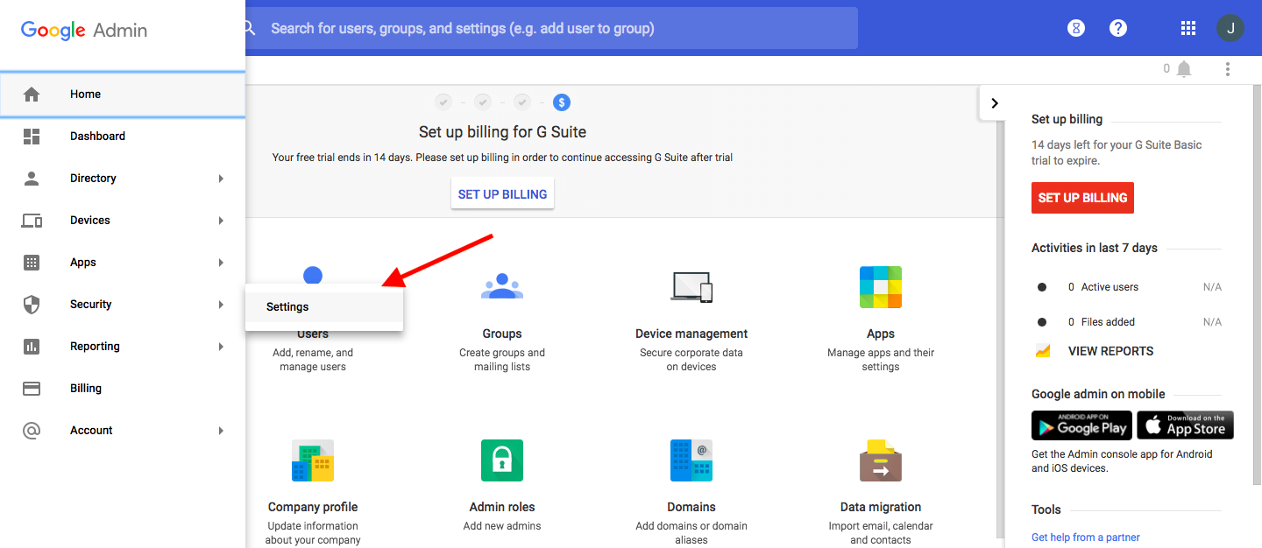This screenshot has height=548, width=1262.
Task: Click the Data migration card title
Action: click(881, 507)
